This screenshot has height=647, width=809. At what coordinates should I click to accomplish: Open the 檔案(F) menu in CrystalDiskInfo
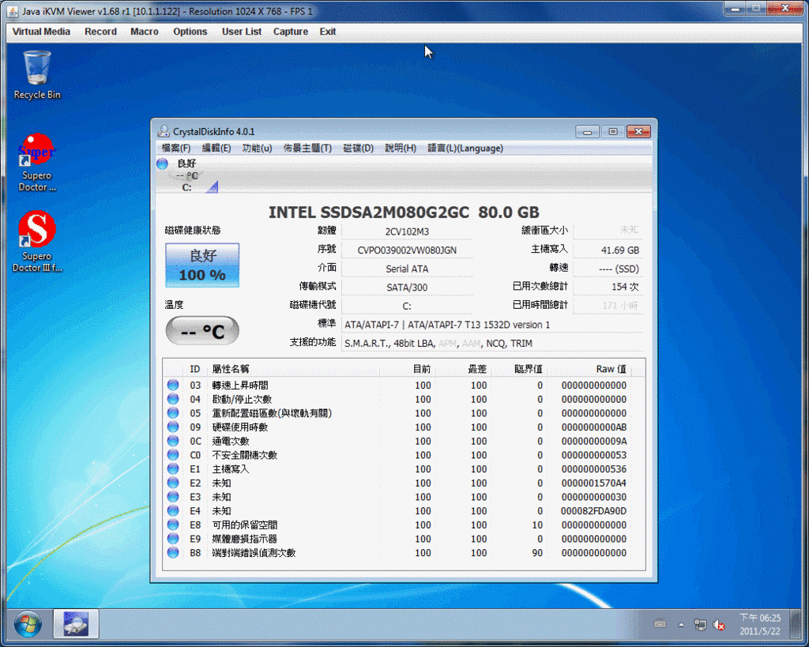point(176,148)
